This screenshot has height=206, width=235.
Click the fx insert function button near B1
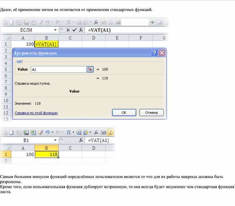point(81,140)
